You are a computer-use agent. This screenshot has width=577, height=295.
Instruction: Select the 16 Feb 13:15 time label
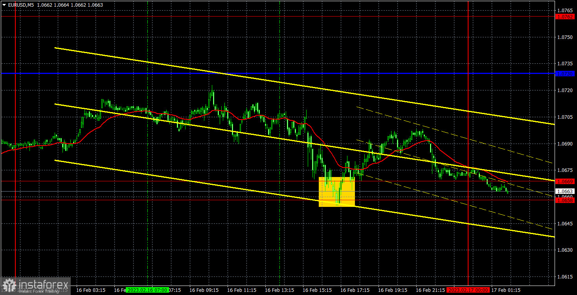pyautogui.click(x=279, y=290)
